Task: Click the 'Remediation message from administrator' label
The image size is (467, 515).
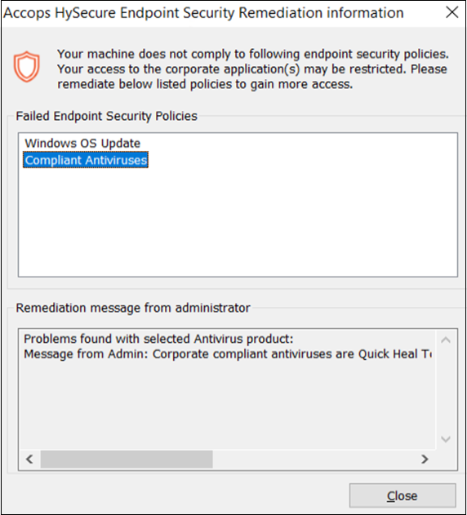Action: click(x=133, y=308)
